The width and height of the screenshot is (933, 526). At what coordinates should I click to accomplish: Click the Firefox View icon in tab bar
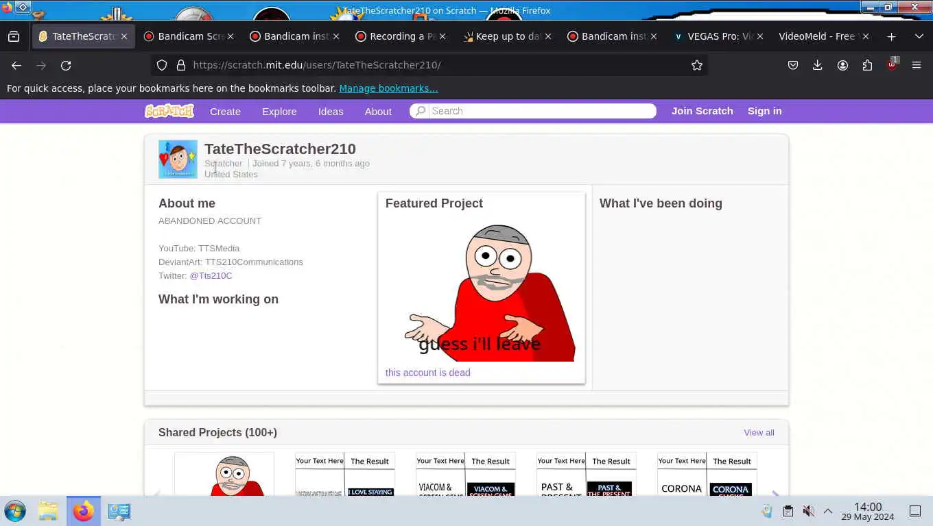(x=14, y=36)
